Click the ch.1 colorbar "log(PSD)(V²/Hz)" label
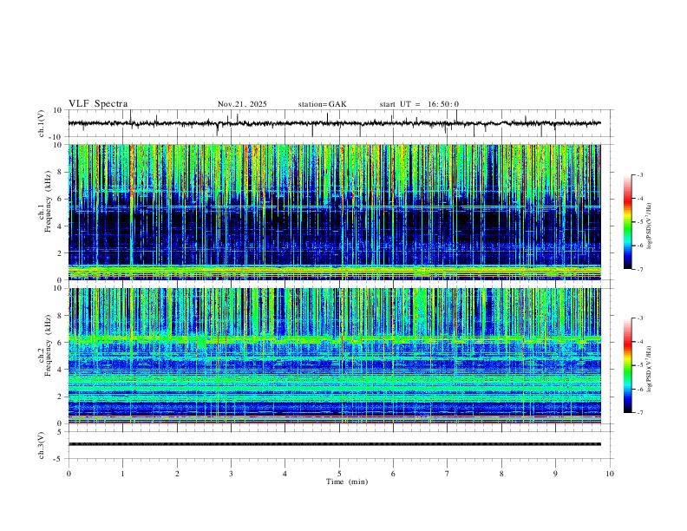The image size is (687, 531). click(650, 226)
